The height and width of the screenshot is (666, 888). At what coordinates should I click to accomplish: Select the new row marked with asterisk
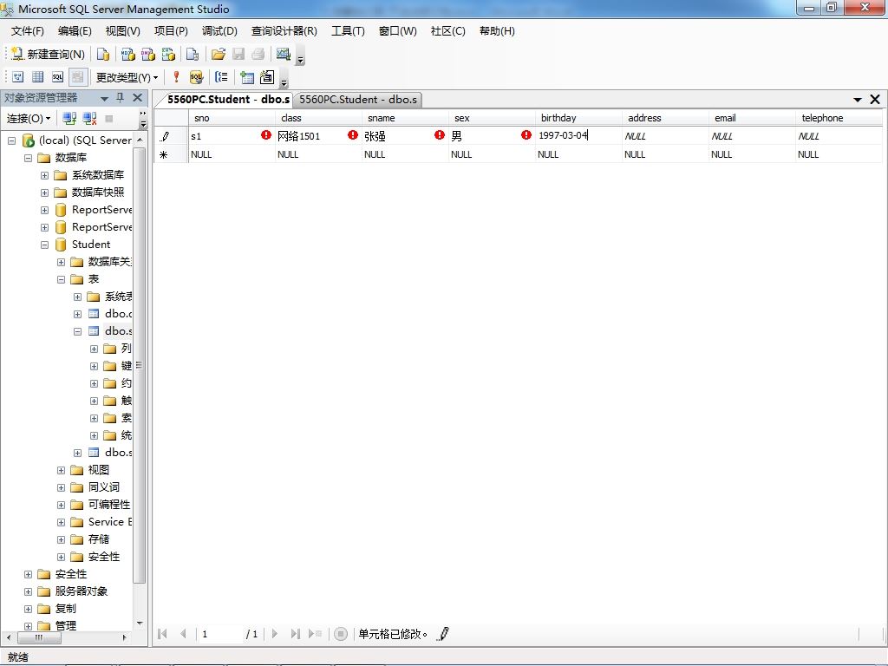(x=171, y=154)
